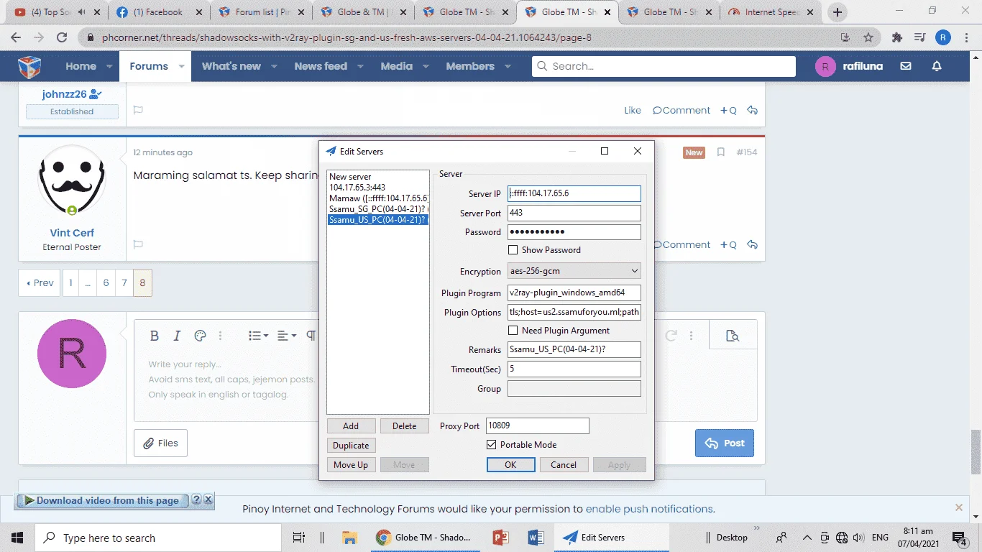Report johnzz26's post using the flag icon
The image size is (982, 552).
[138, 110]
